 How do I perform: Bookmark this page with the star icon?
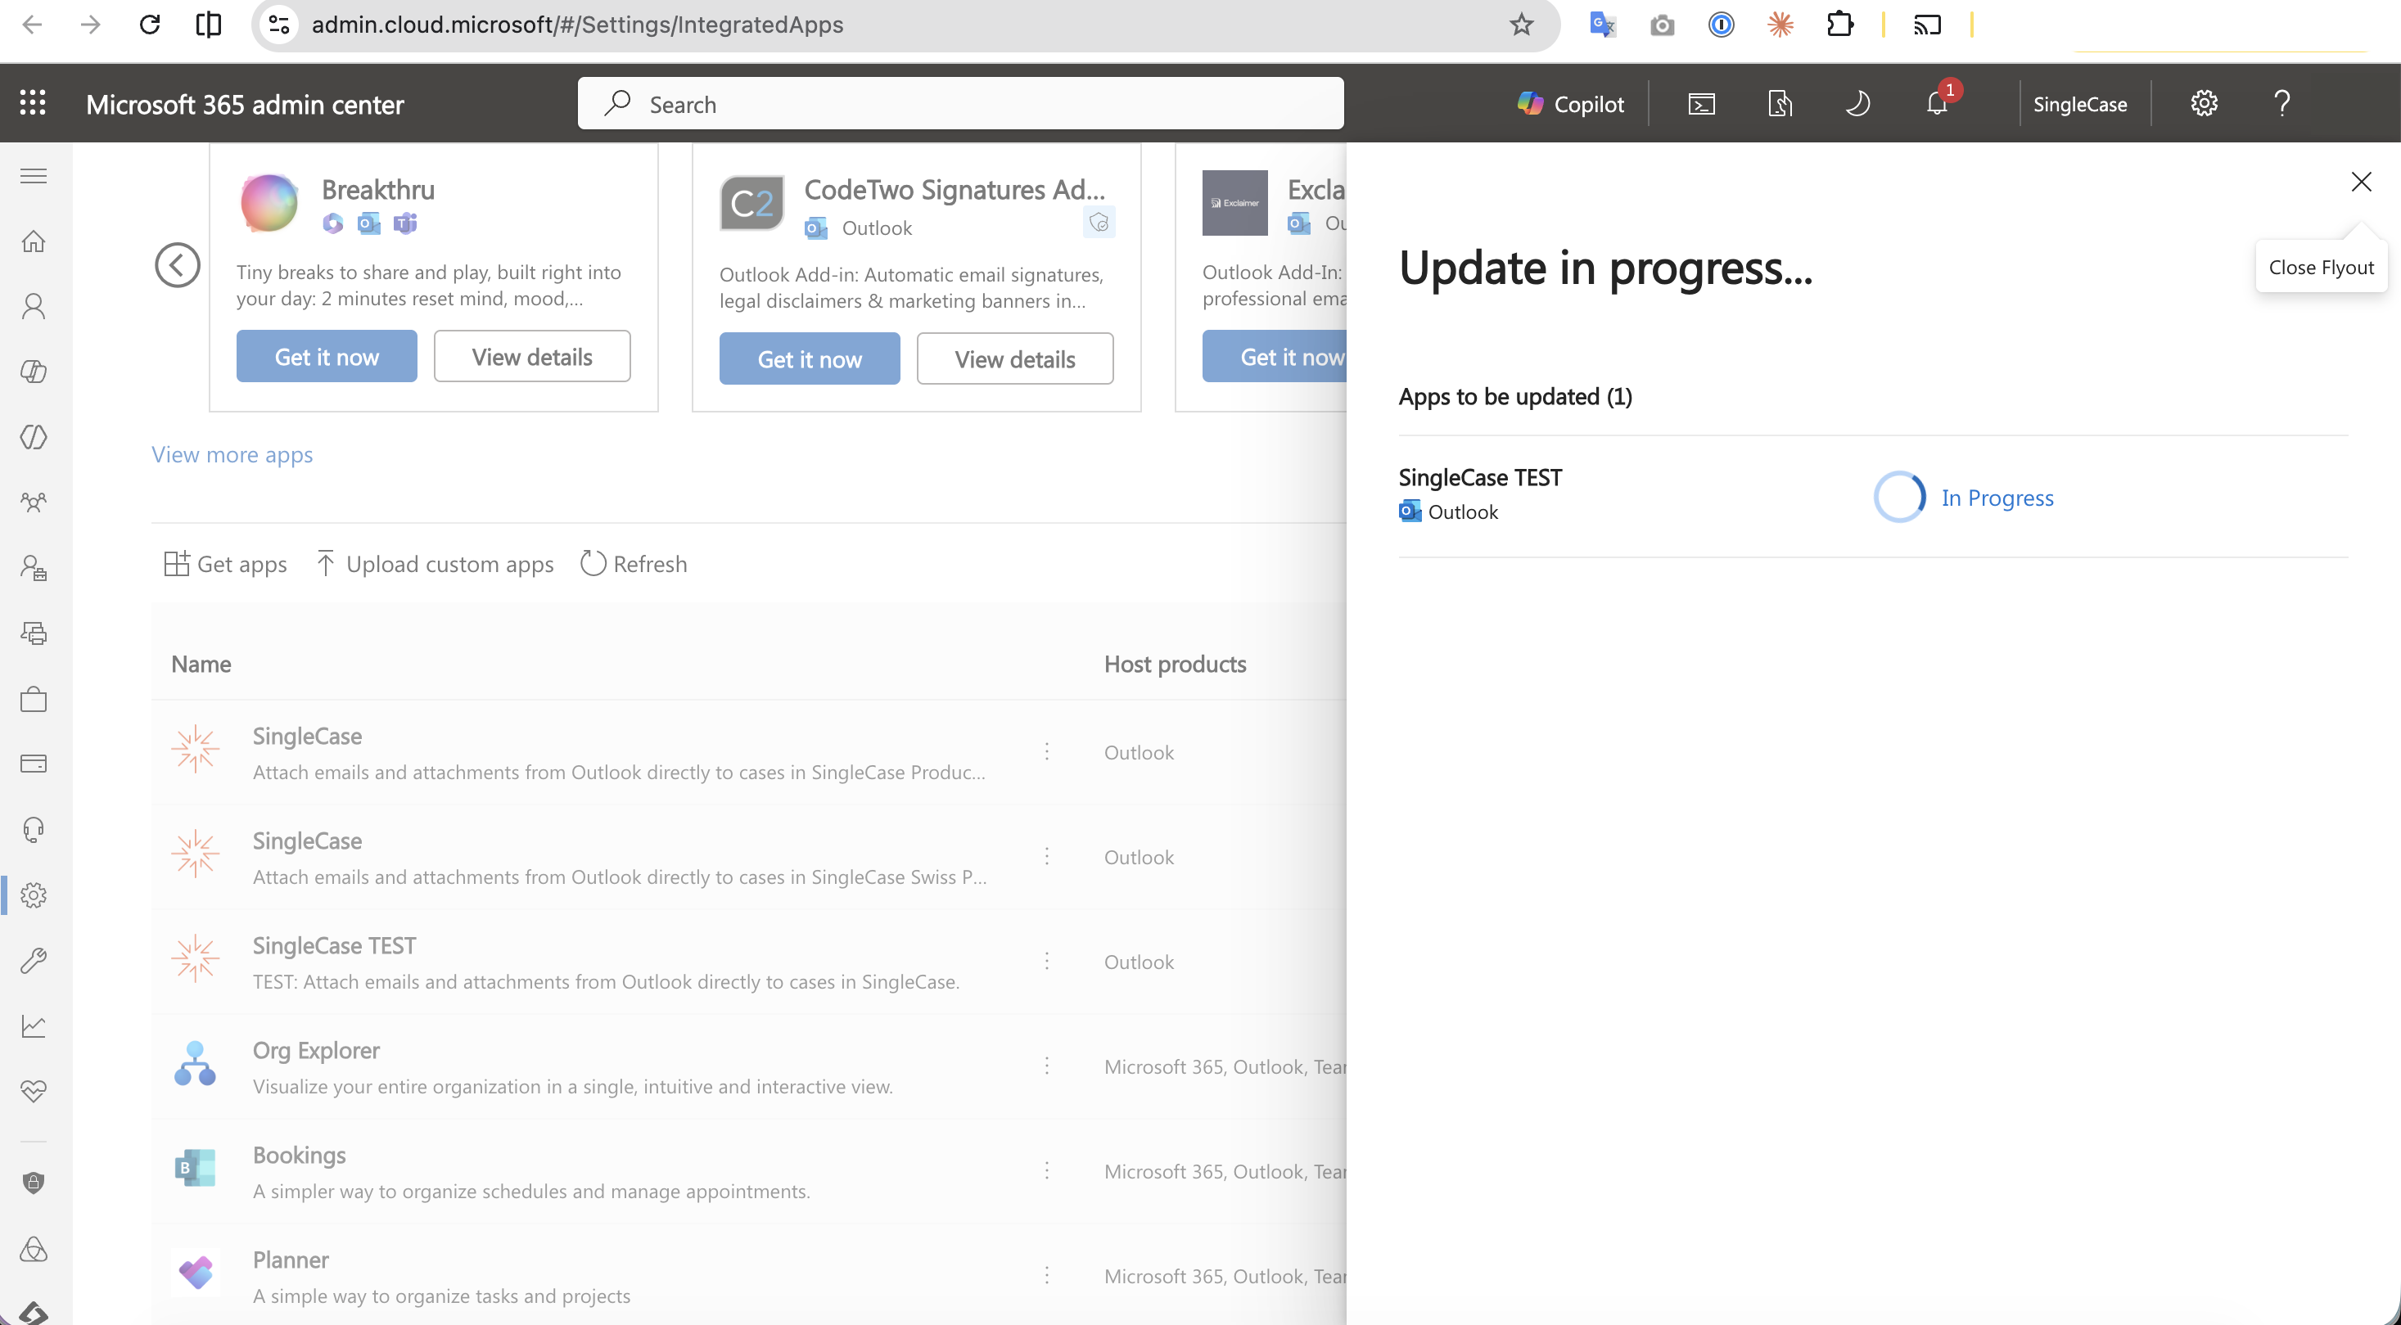point(1521,25)
